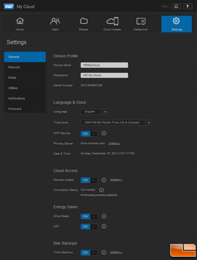Select the Shares icon
Screen dimensions: 197x260
83,24
